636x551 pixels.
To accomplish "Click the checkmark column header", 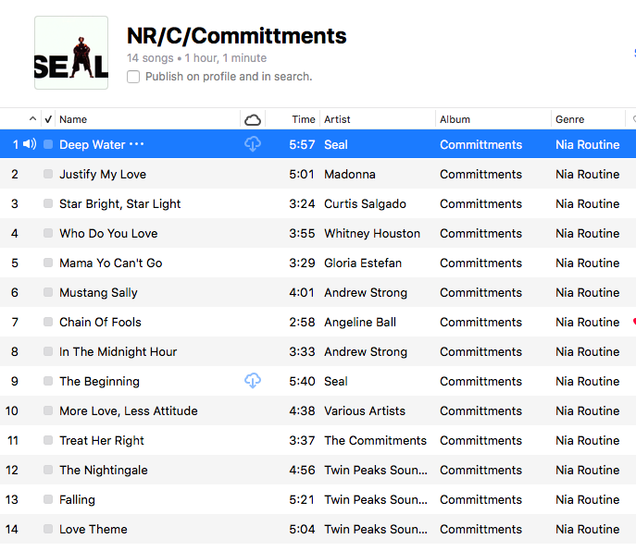I will point(48,119).
